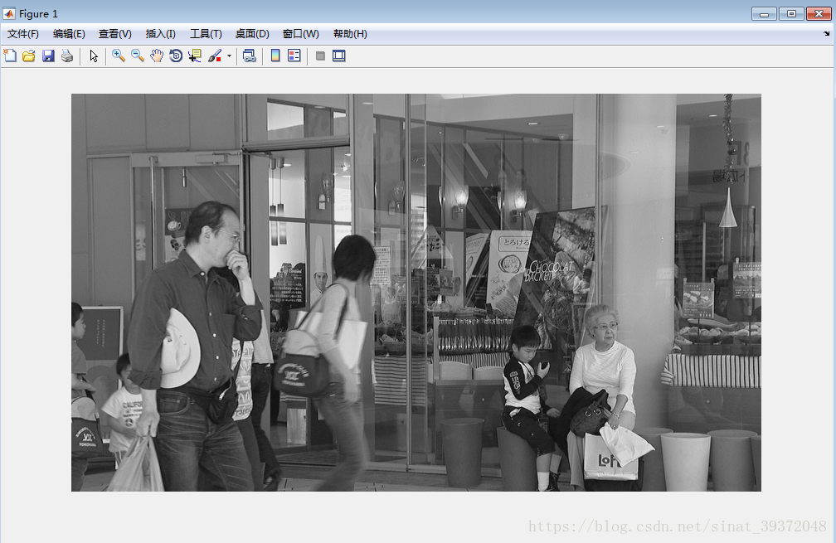This screenshot has height=543, width=836.
Task: Enable the Pan hand tool
Action: tap(157, 56)
